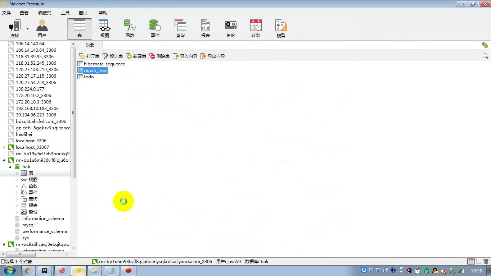Open the 工具 menu

(x=65, y=13)
